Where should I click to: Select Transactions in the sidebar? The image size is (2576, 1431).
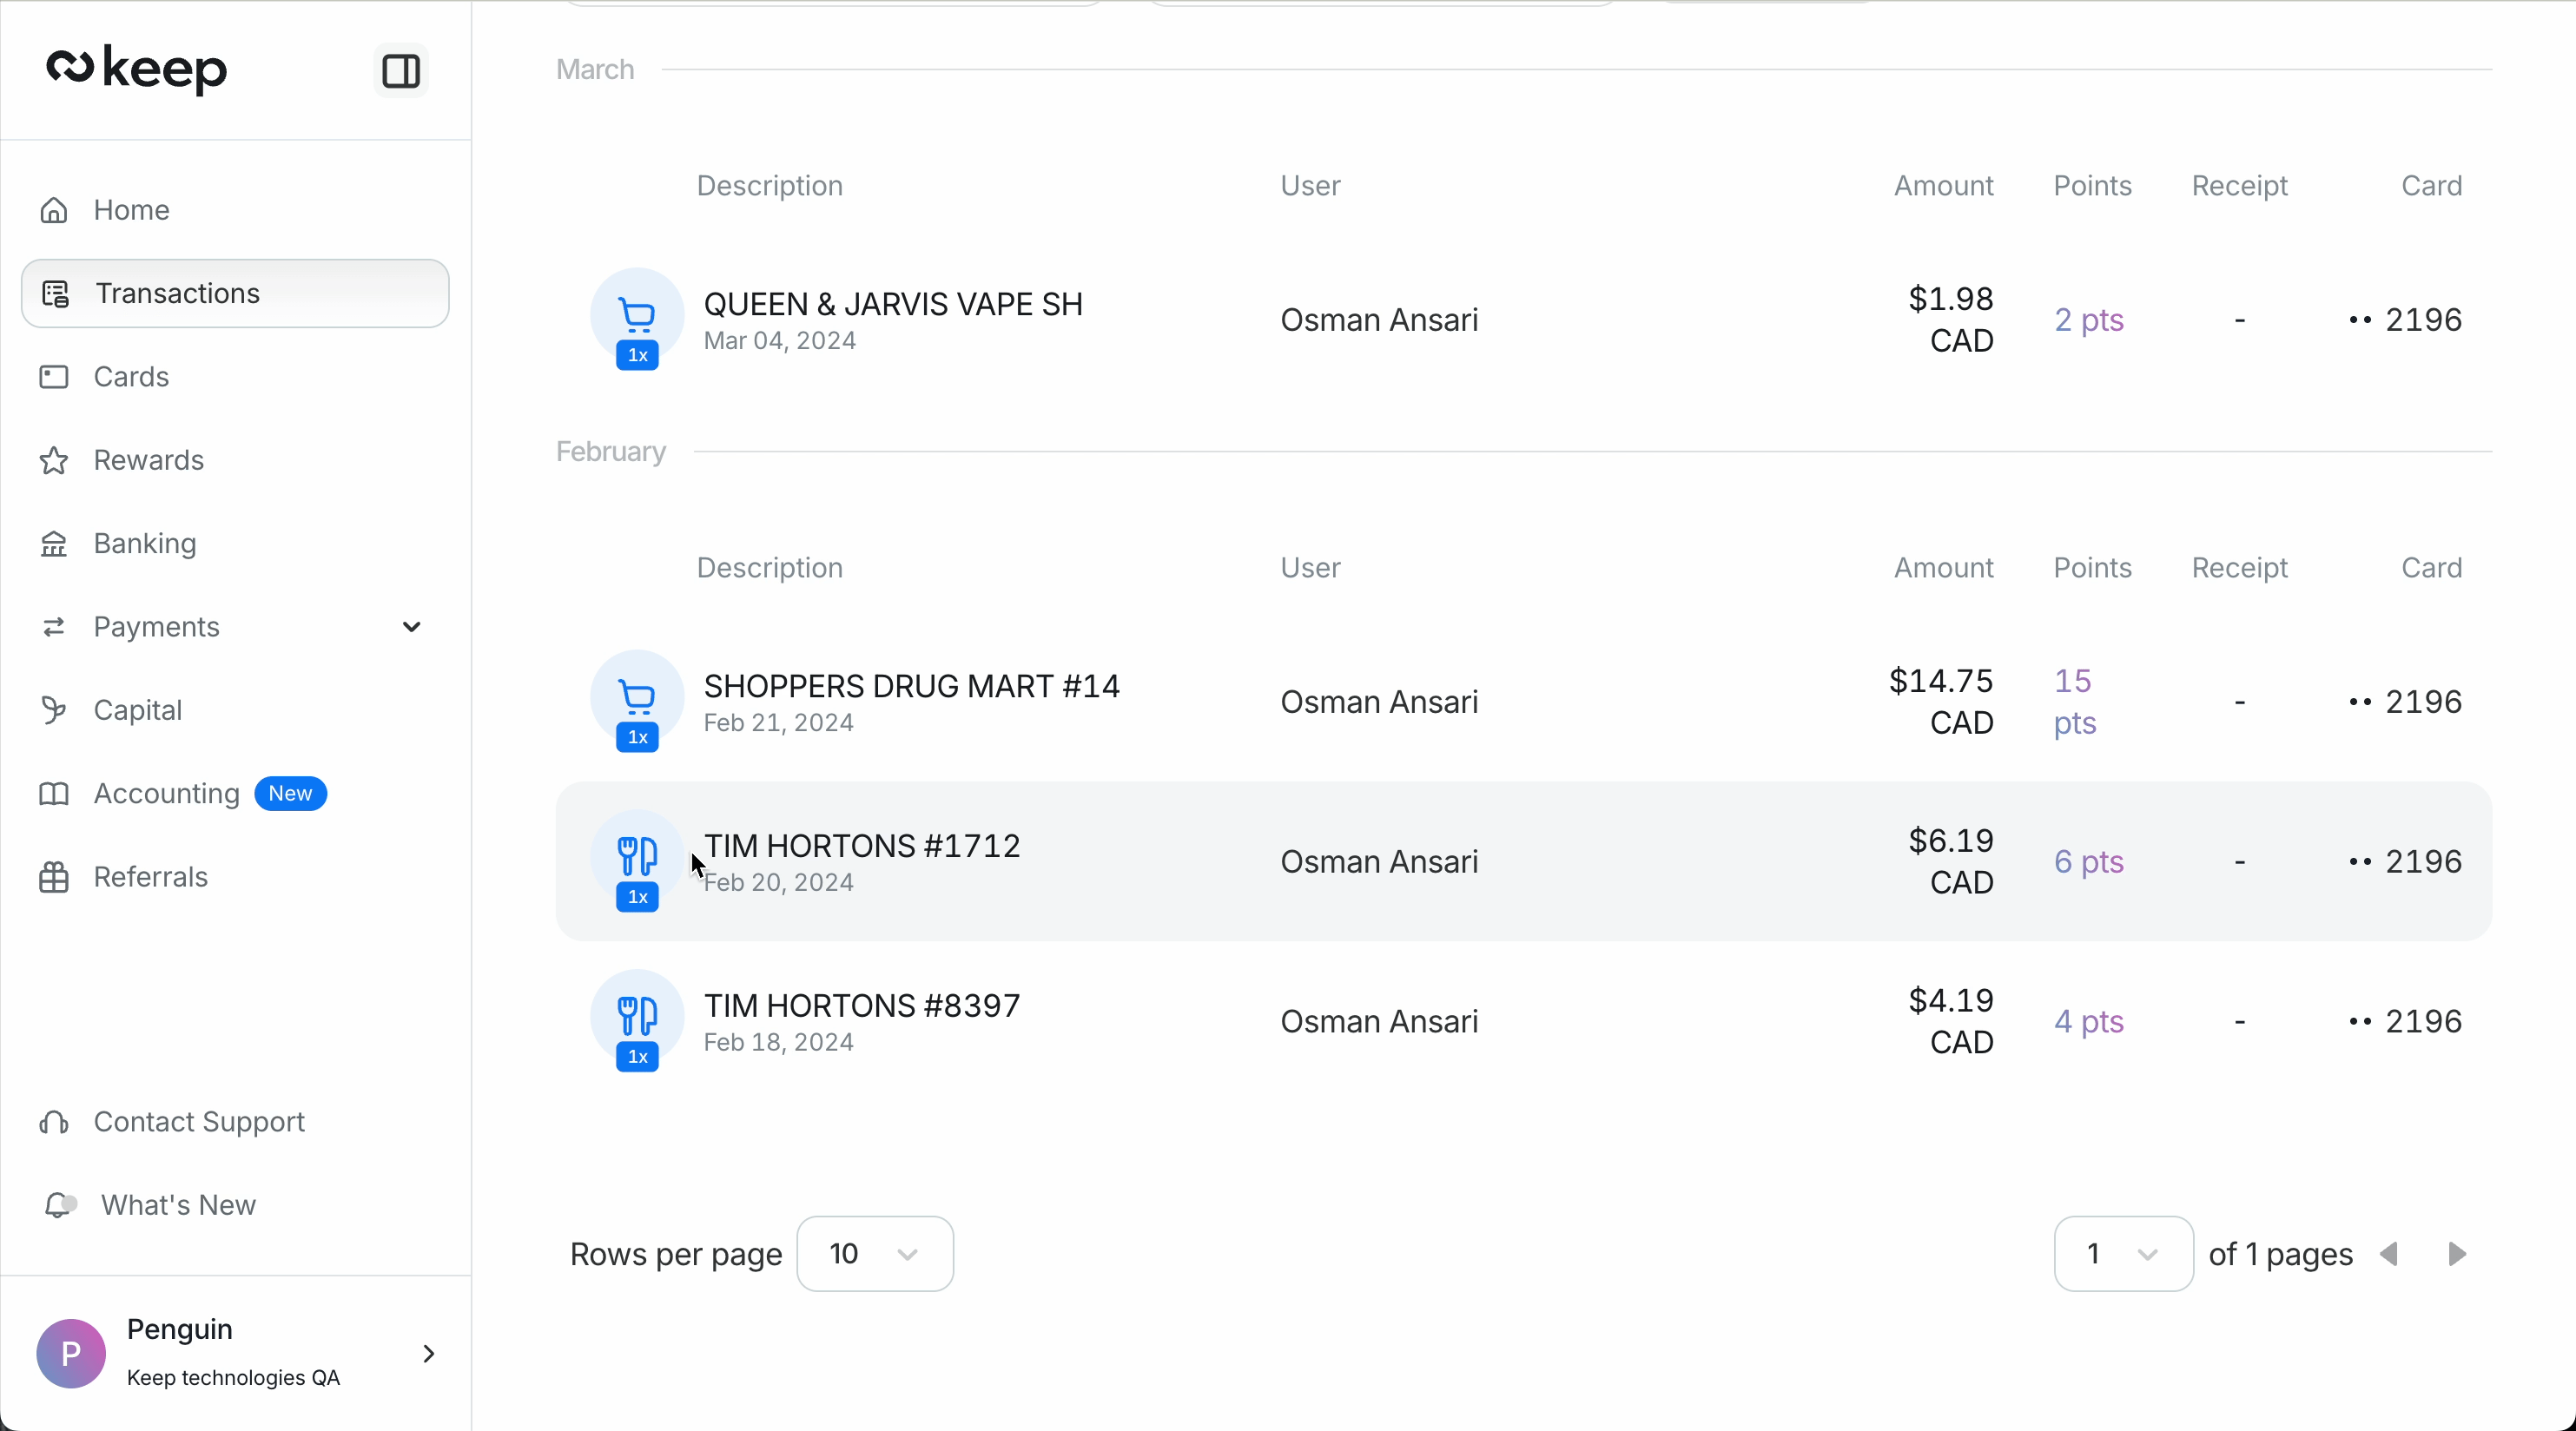(235, 293)
